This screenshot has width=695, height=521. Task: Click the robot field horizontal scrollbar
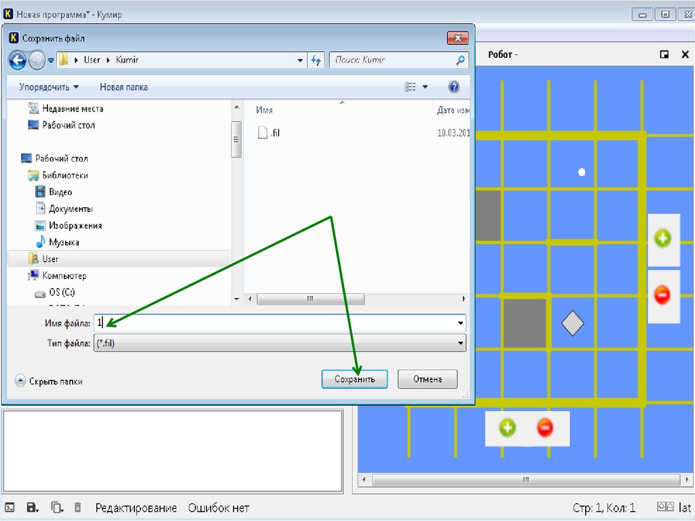tap(526, 480)
